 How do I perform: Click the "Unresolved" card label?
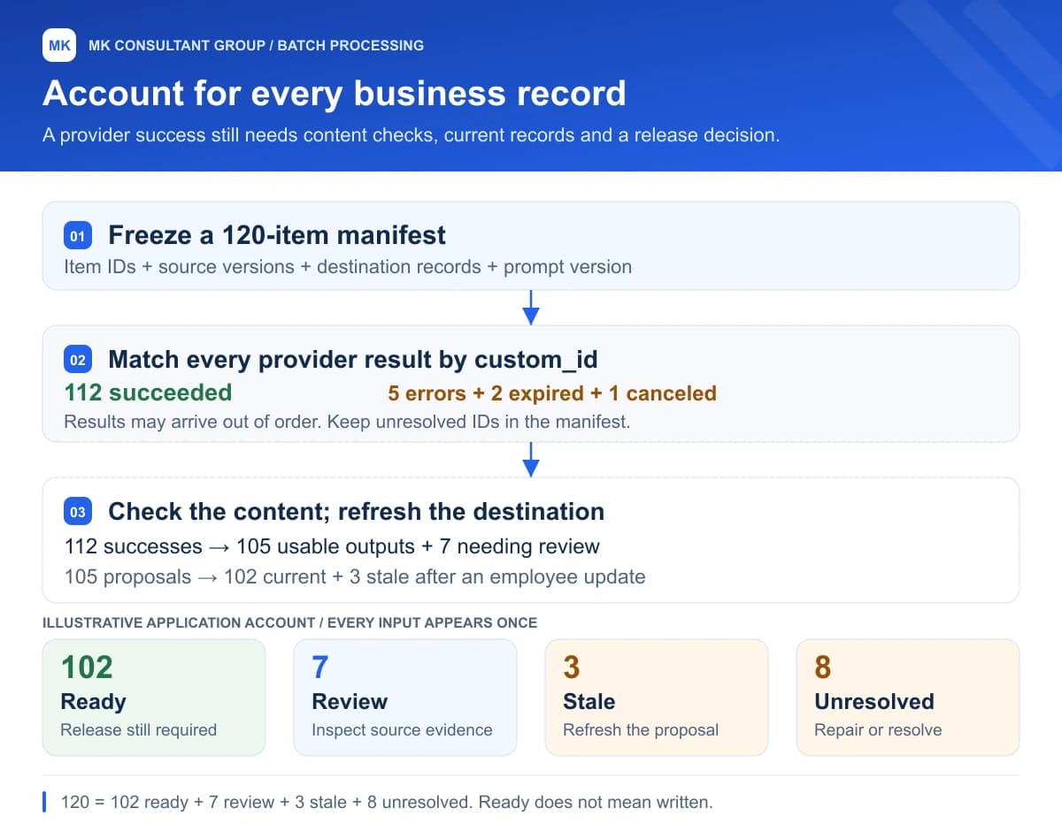pos(874,701)
